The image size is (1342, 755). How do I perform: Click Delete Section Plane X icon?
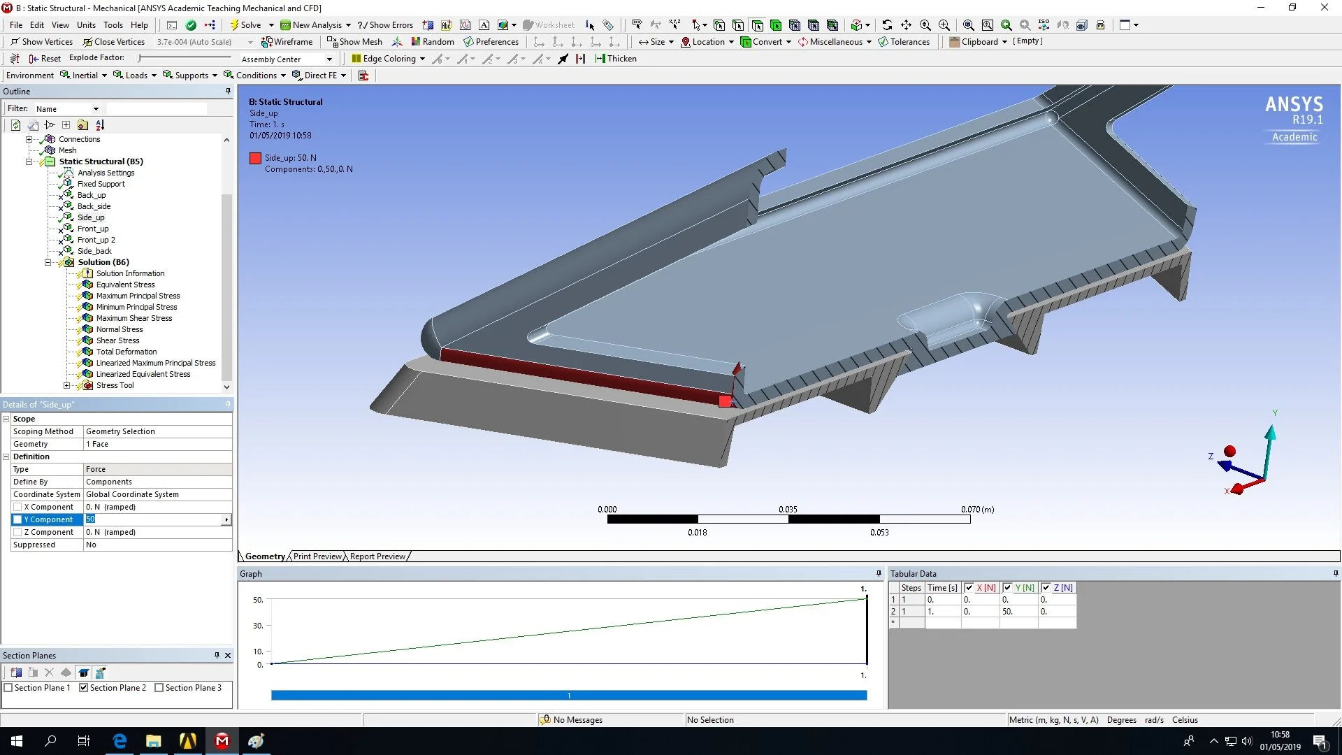(x=49, y=673)
